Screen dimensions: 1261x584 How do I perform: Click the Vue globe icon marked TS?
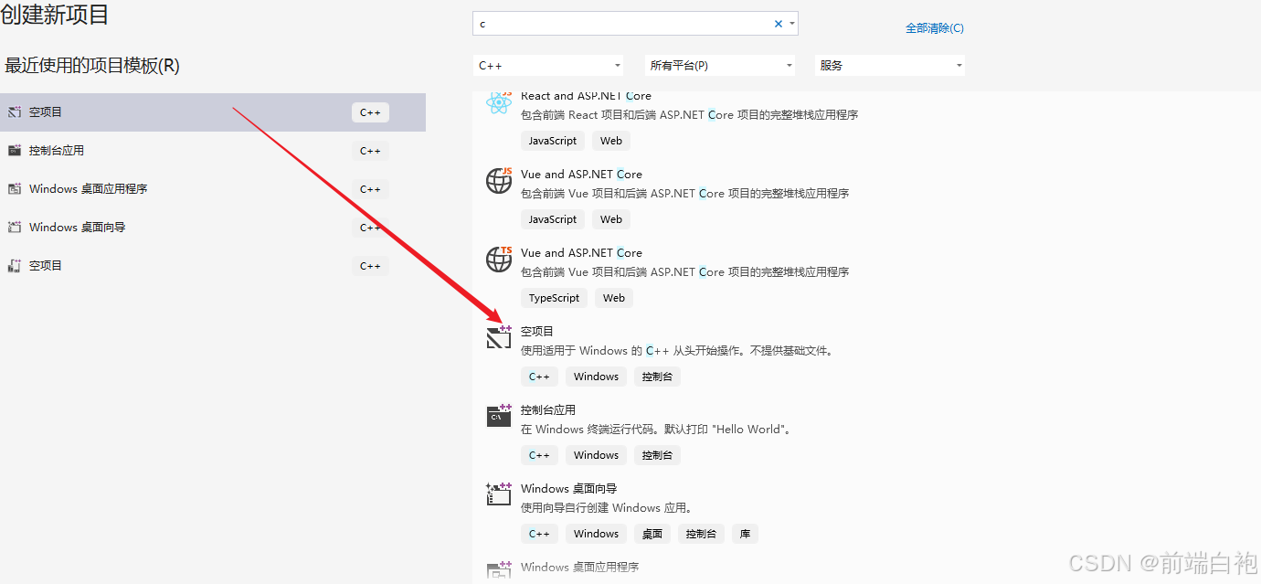499,260
